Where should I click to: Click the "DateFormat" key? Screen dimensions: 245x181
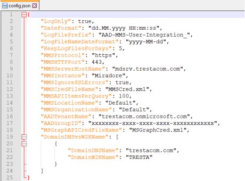(x=61, y=28)
